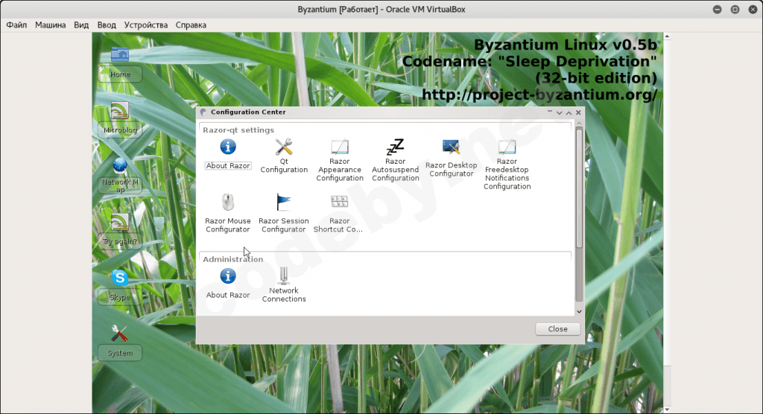Select the Microblog desktop icon

coord(120,119)
